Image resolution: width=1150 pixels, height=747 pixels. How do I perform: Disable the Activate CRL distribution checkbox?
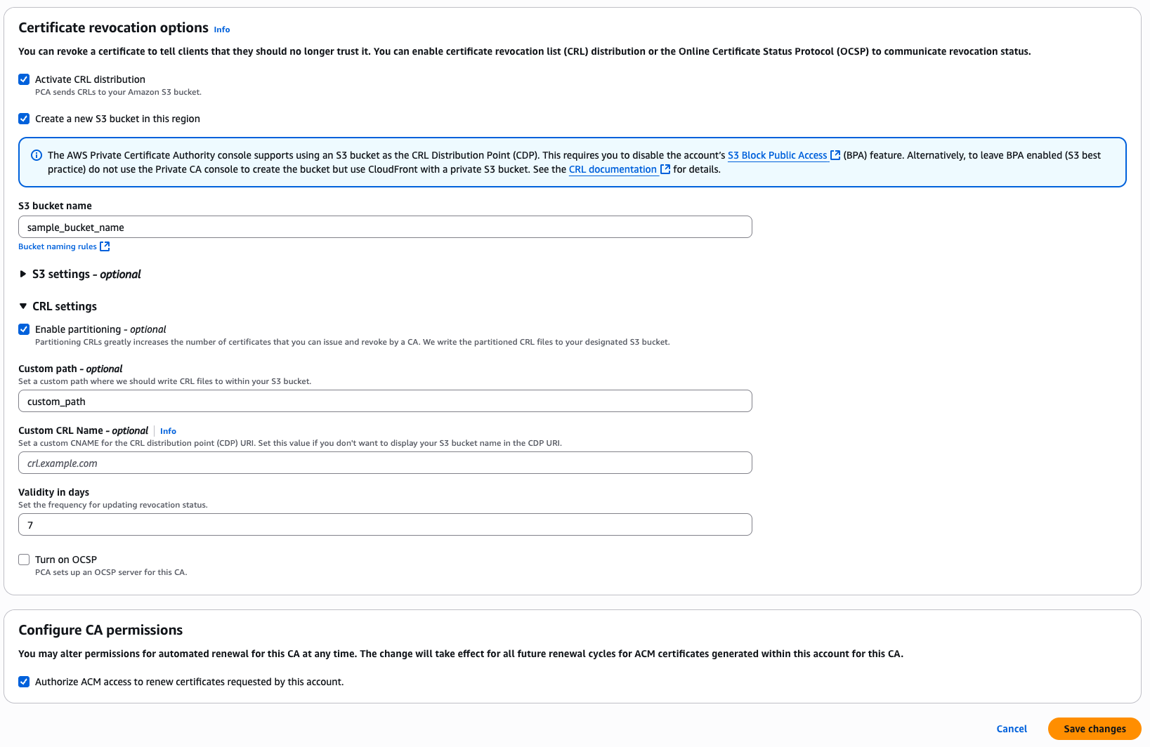(23, 79)
